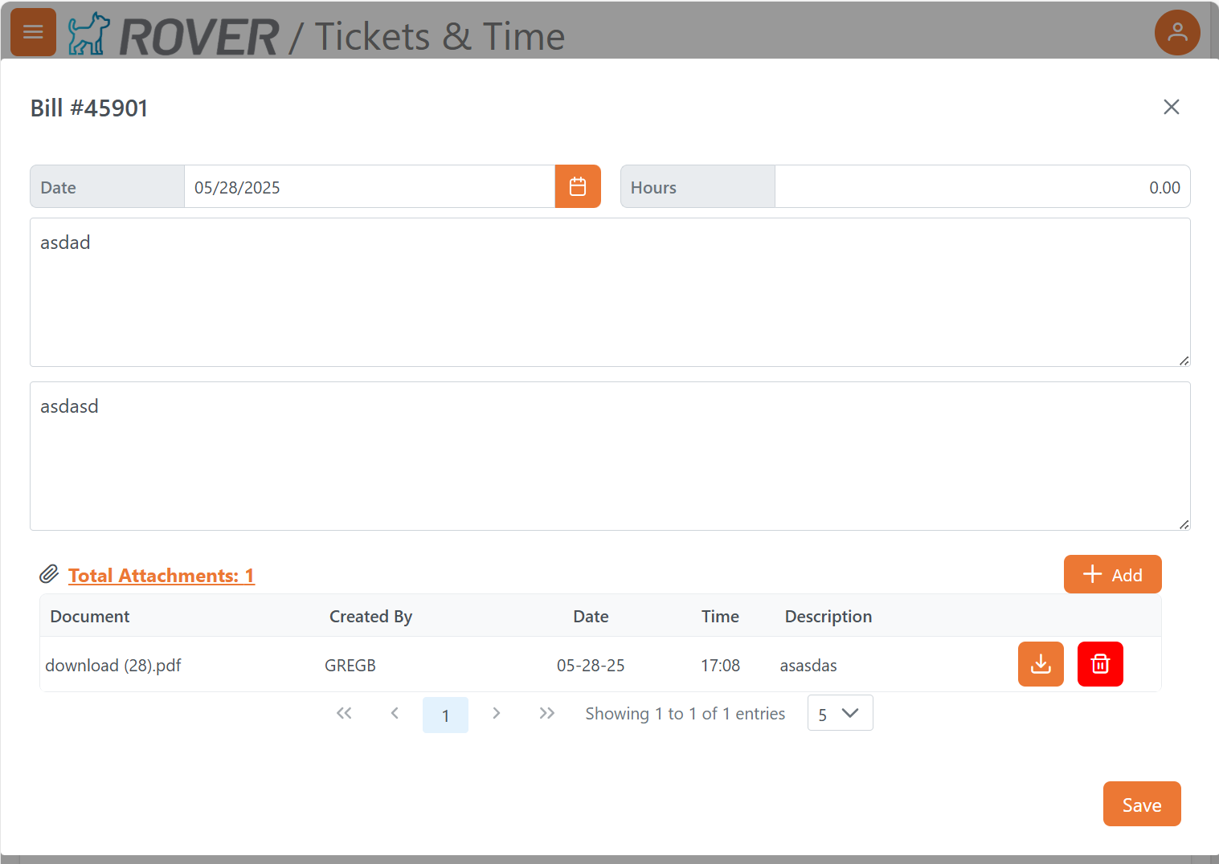Viewport: 1219px width, 864px height.
Task: Open the download (28).pdf file link
Action: 112,665
